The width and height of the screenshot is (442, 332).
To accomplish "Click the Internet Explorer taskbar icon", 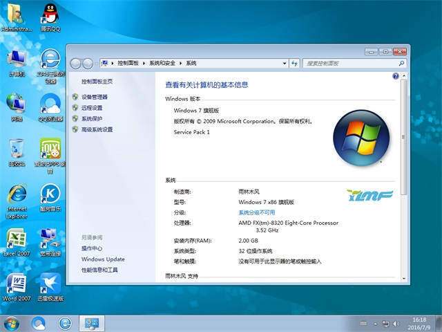I will coord(65,324).
